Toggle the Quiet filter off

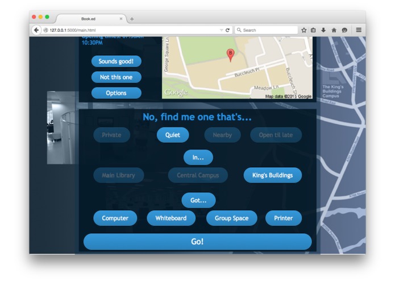point(173,135)
